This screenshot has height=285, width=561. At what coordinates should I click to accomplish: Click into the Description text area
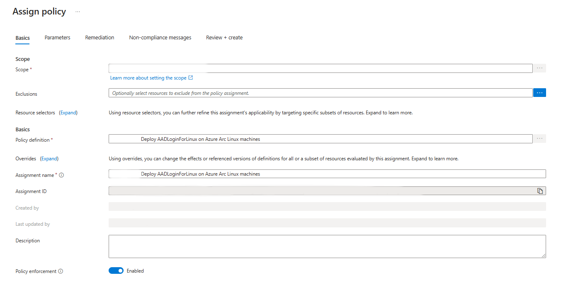point(327,246)
